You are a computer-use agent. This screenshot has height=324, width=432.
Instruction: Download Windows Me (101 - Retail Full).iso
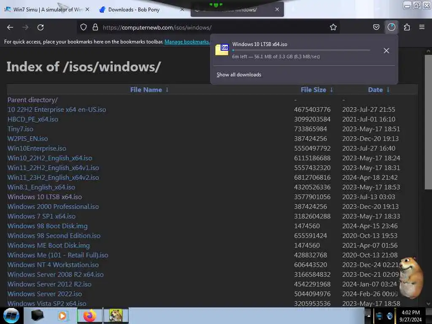[x=58, y=255]
